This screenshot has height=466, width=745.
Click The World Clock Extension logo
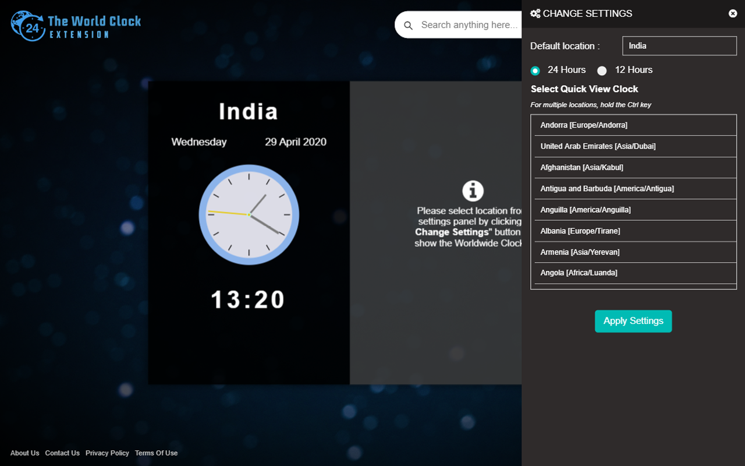[x=76, y=26]
